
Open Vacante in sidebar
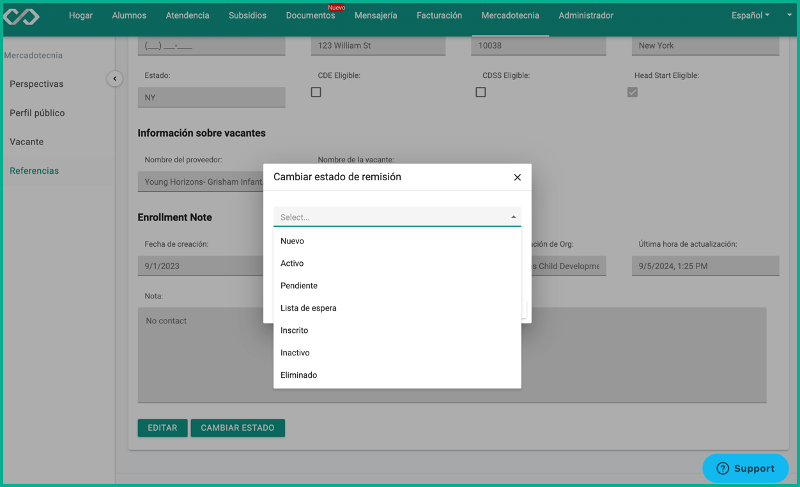[x=27, y=142]
